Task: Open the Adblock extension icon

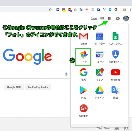Action: 70,10
